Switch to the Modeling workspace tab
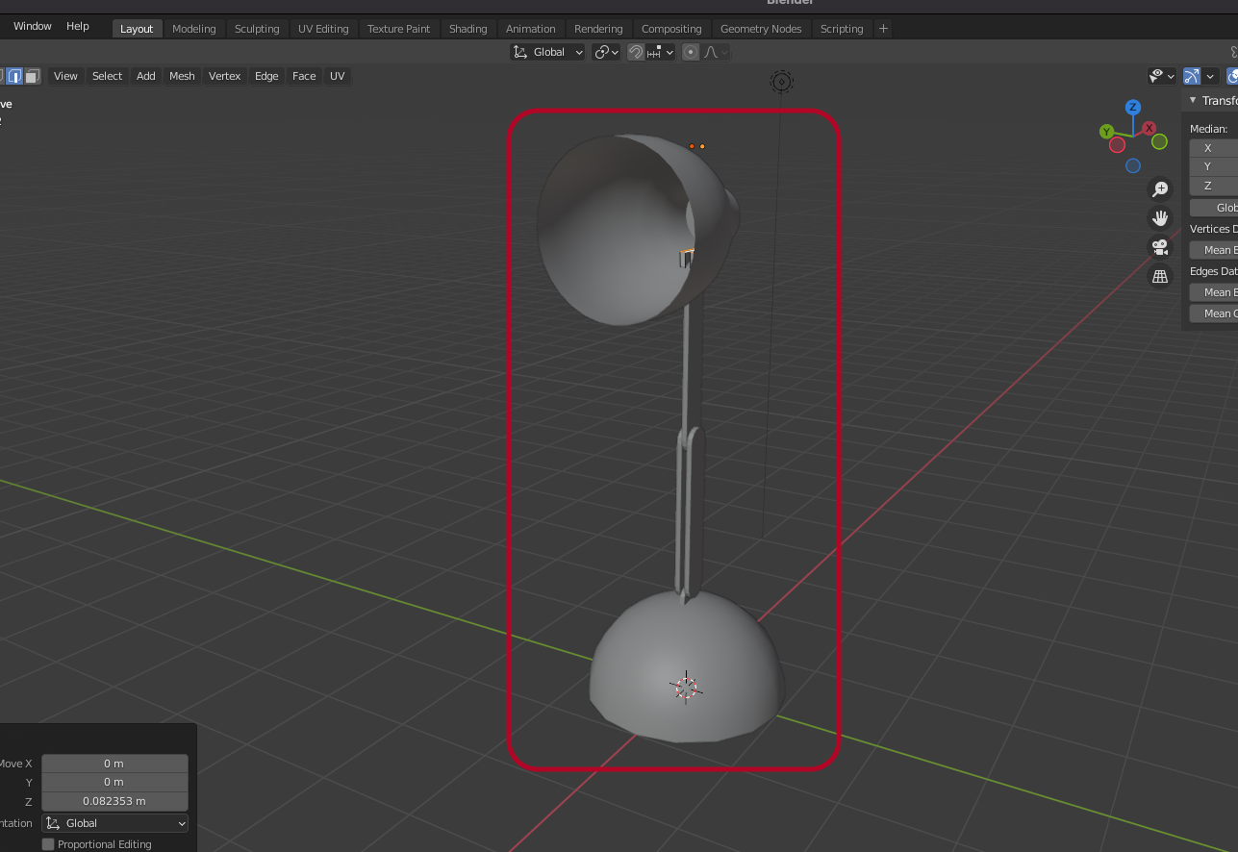The height and width of the screenshot is (852, 1238). 194,28
